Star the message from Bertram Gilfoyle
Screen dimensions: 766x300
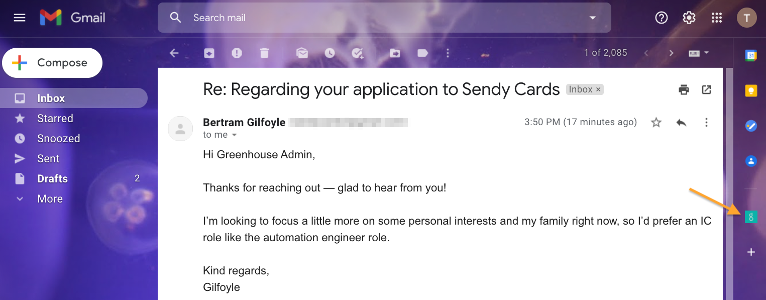[x=656, y=122]
